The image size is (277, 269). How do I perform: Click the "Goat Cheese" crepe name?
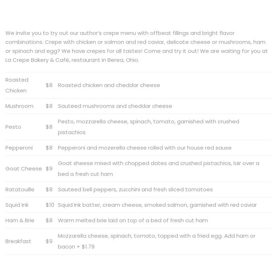[x=24, y=169]
